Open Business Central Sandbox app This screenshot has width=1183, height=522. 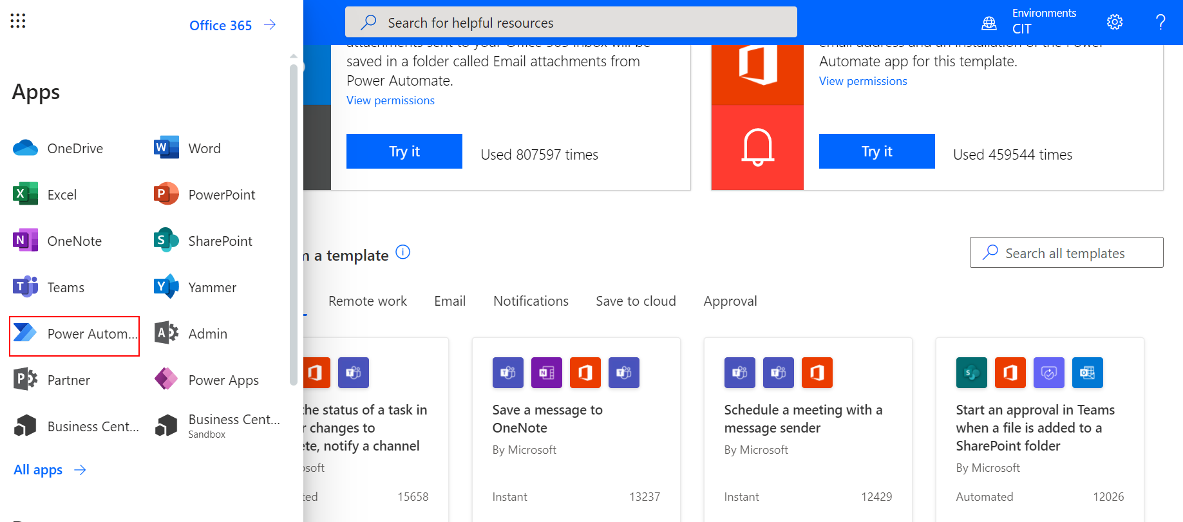tap(217, 426)
